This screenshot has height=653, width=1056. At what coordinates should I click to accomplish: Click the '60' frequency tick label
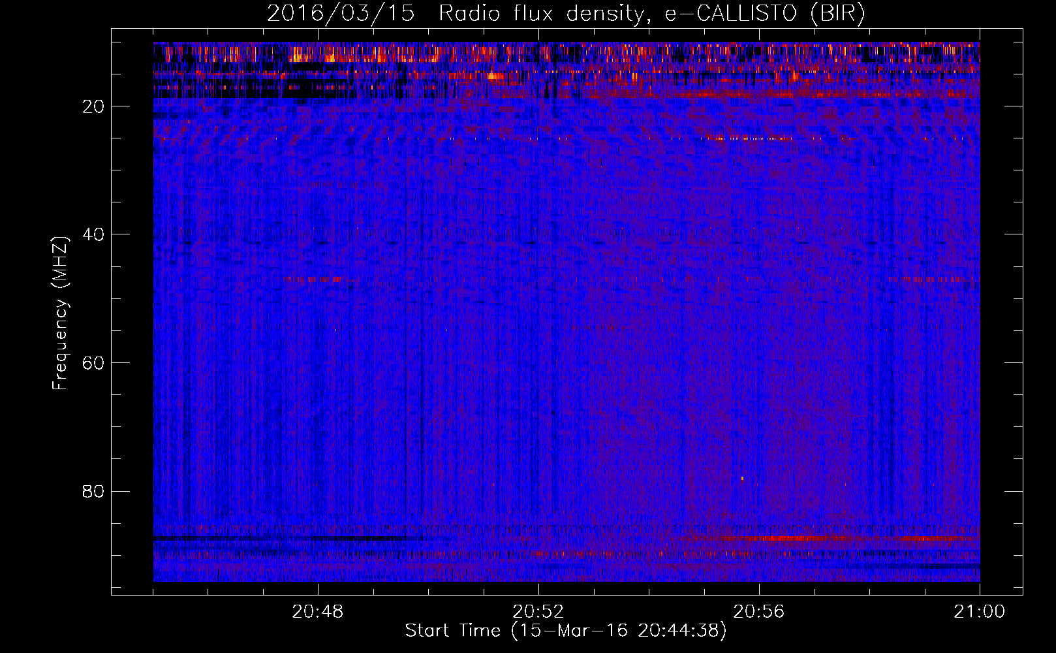(x=94, y=363)
